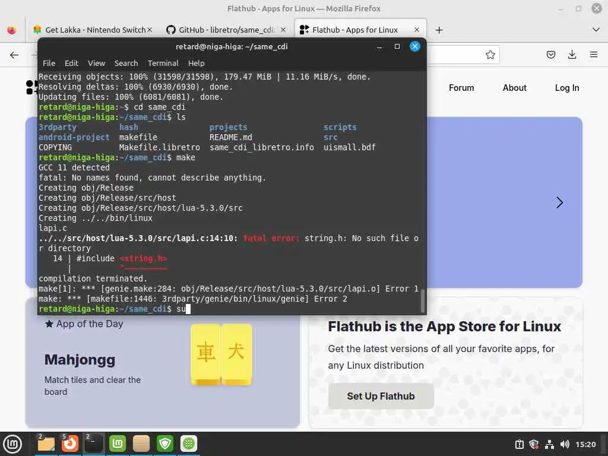608x456 pixels.
Task: Open the Flathub Forum link
Action: coord(461,88)
